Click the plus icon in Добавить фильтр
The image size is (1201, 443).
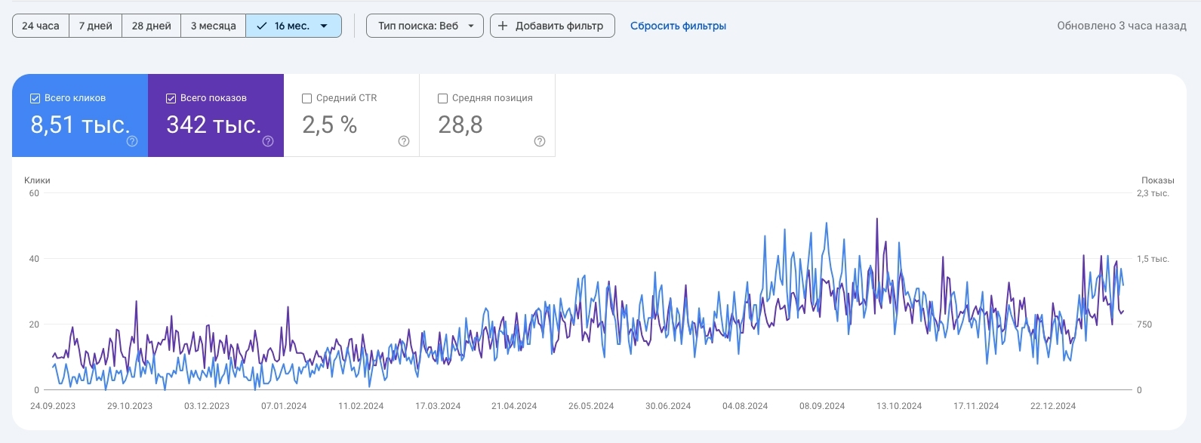pos(503,26)
